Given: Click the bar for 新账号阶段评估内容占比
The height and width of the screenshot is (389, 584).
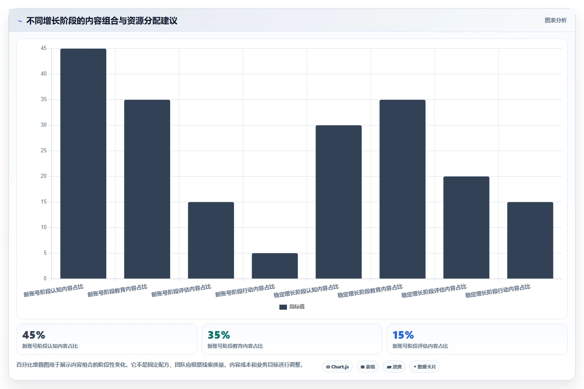Looking at the screenshot, I should click(211, 240).
